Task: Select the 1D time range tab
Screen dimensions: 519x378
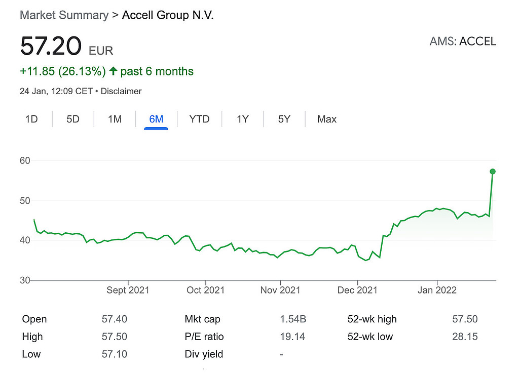Action: pyautogui.click(x=31, y=119)
